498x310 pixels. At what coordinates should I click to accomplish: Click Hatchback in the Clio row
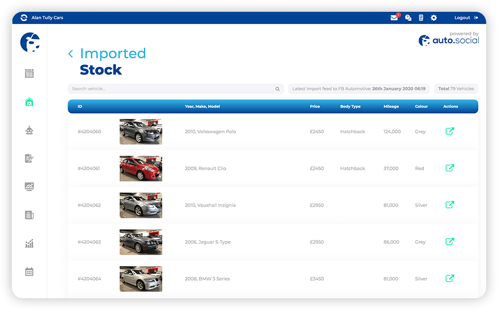[353, 169]
